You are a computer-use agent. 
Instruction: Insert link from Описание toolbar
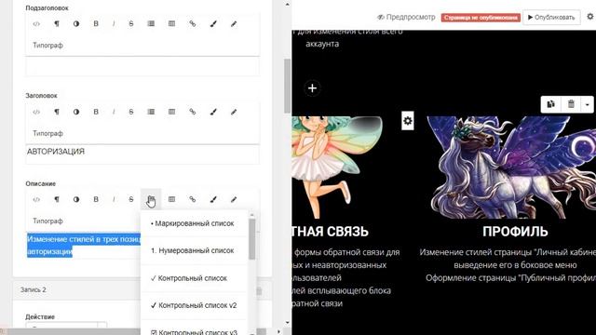[193, 199]
